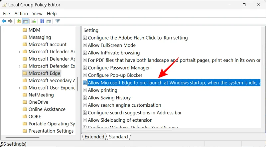Open the Help menu
266x147 pixels.
pyautogui.click(x=52, y=14)
